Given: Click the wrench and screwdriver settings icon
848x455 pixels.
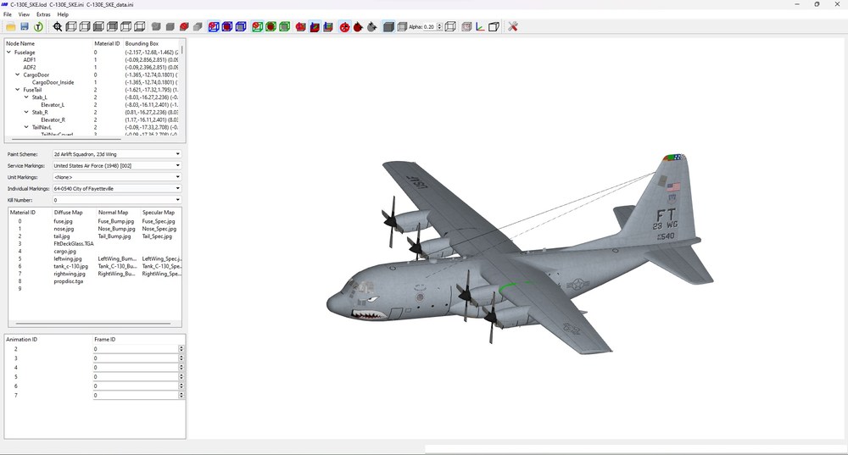Looking at the screenshot, I should (513, 26).
